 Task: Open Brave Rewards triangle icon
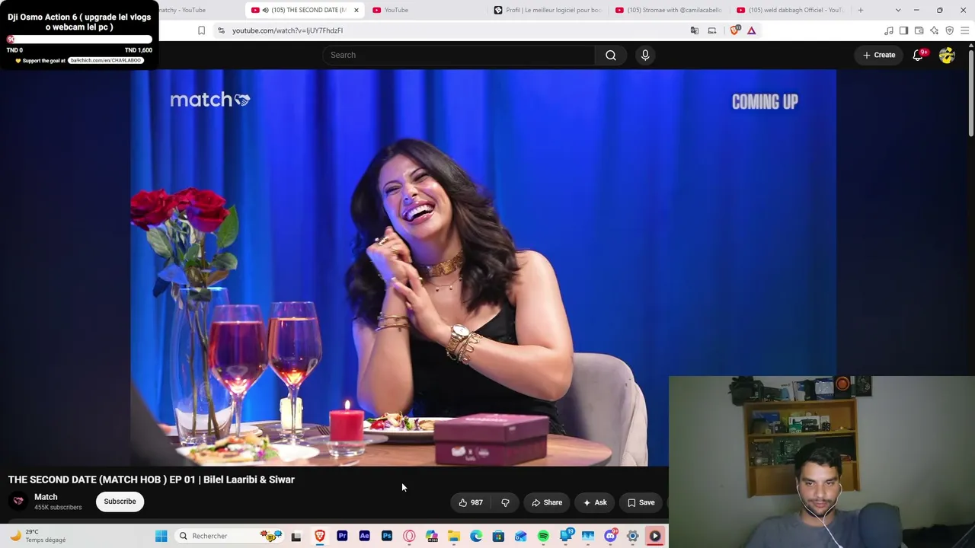tap(751, 30)
